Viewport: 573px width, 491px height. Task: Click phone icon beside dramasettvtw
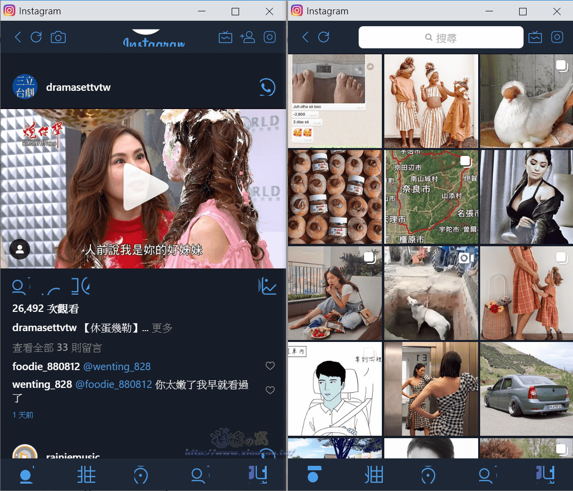(267, 87)
